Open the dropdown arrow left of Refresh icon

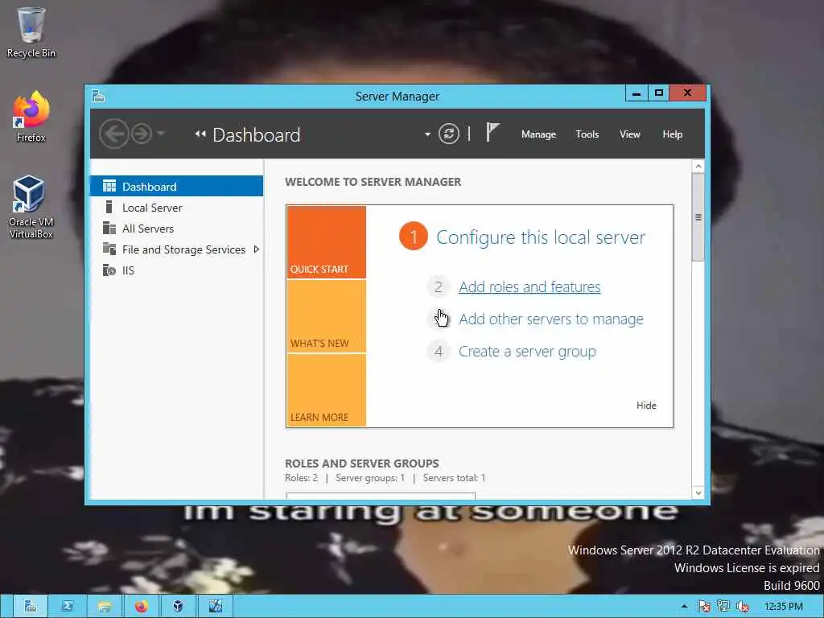point(427,134)
